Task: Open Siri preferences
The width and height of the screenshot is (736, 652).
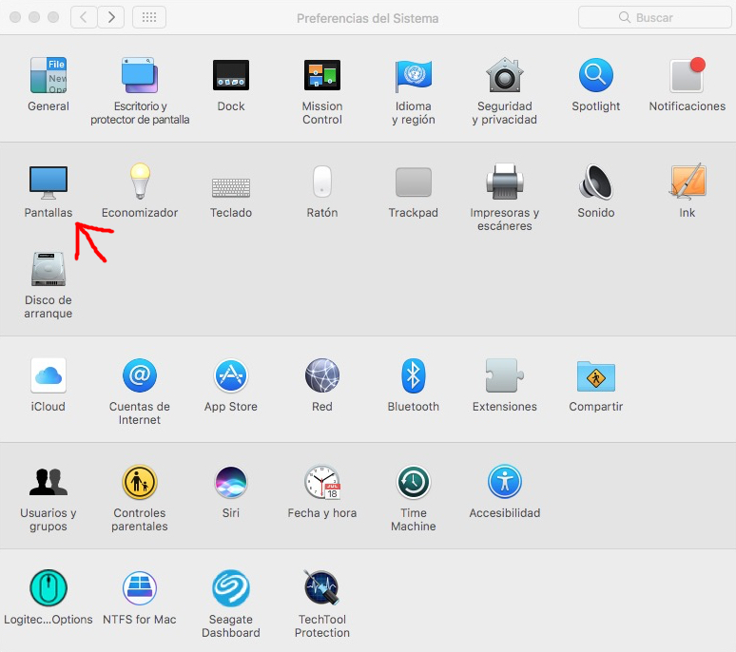Action: 231,482
